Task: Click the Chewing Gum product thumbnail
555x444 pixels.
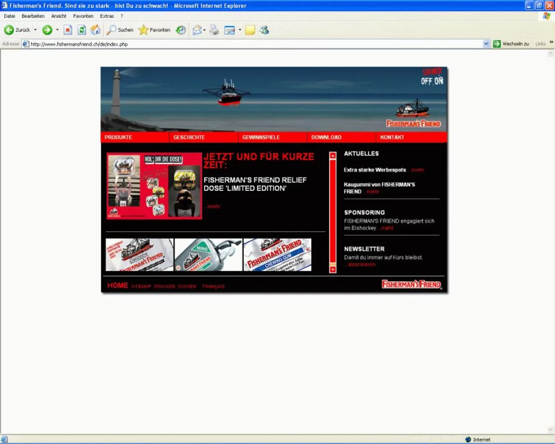Action: [x=277, y=255]
